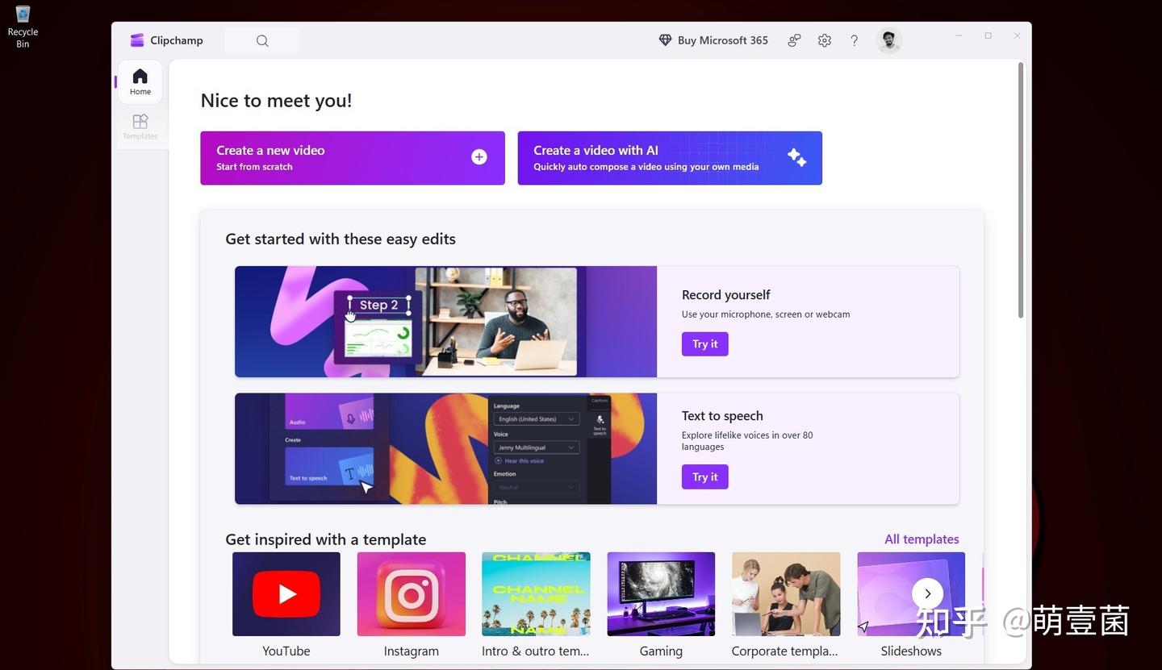Click Create a video with AI button
This screenshot has height=670, width=1162.
(670, 158)
